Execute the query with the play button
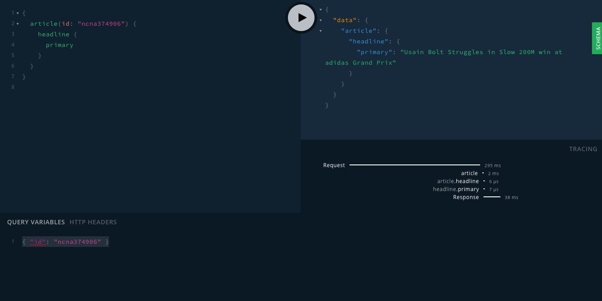This screenshot has width=602, height=301. click(301, 18)
